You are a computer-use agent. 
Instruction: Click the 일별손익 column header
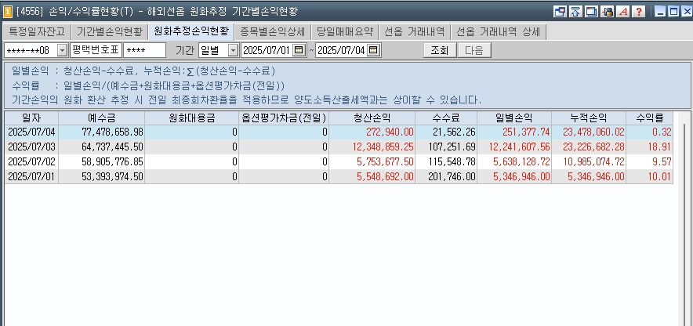[x=514, y=118]
